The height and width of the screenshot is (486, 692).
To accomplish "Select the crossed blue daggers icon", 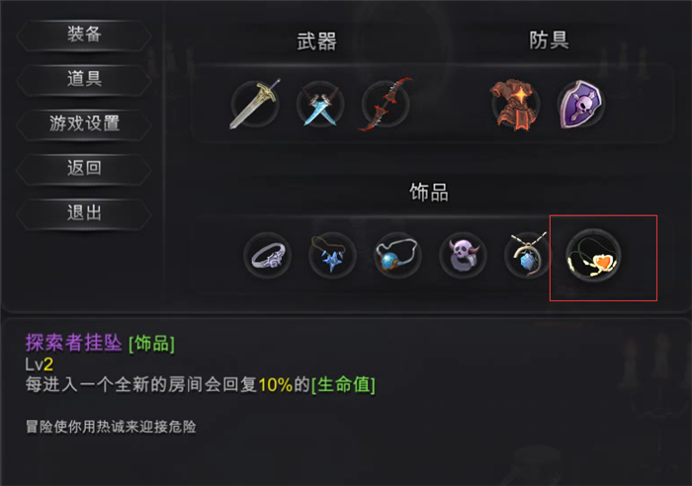I will click(320, 105).
